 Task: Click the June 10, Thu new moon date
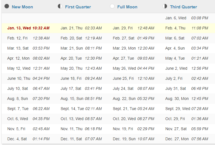(19, 78)
